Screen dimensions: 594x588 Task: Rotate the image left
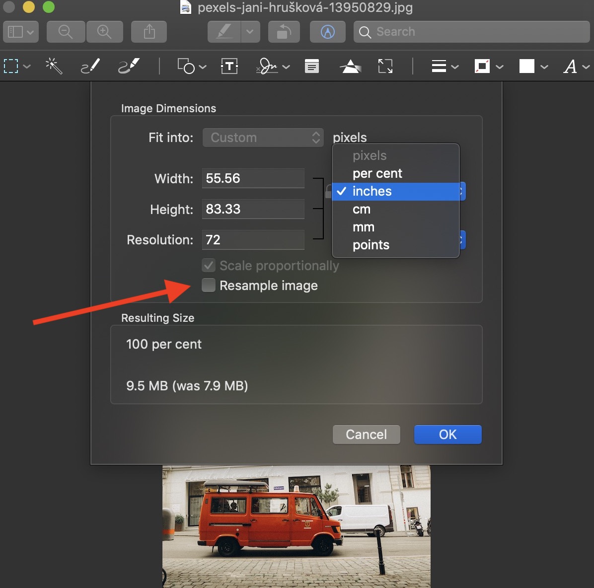284,32
